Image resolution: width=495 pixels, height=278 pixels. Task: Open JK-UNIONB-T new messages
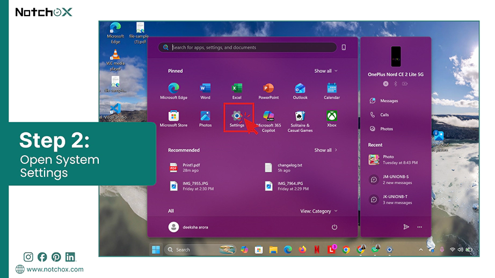(x=391, y=200)
